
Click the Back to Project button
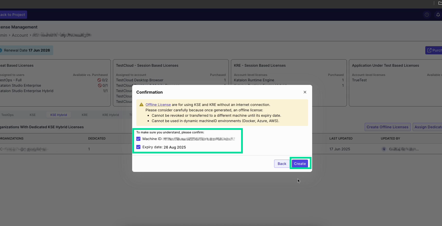13,15
